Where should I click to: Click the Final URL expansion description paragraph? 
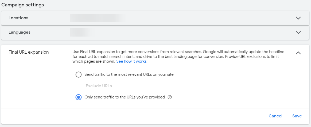click(x=178, y=56)
